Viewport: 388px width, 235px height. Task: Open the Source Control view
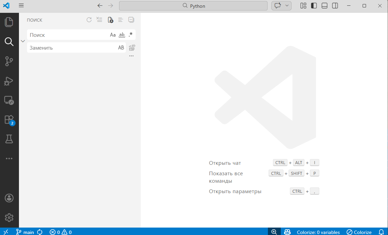[x=9, y=61]
